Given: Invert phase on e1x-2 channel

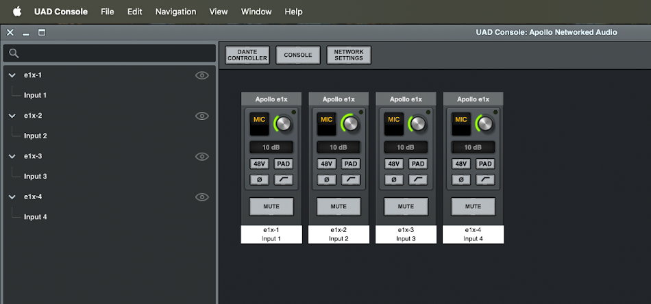Looking at the screenshot, I should point(327,179).
